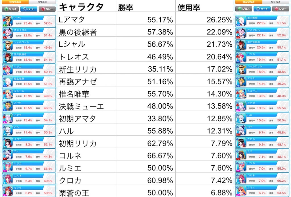Select 椎名唯華's avatar icon atop the right panel
This screenshot has height=197, width=291.
tap(241, 20)
